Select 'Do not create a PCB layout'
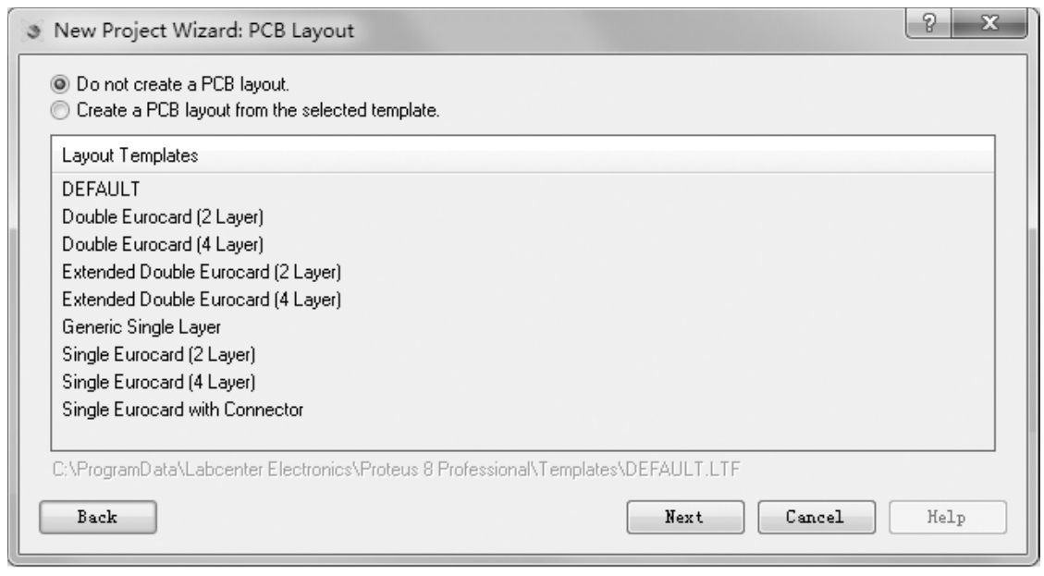Viewport: 1044px width, 576px height. [60, 85]
